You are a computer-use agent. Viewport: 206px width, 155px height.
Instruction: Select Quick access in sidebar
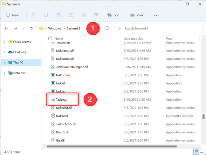[22, 42]
